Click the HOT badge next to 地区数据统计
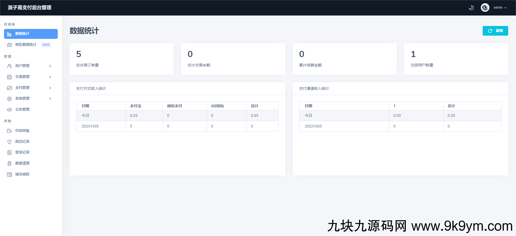The width and height of the screenshot is (516, 236). tap(46, 45)
